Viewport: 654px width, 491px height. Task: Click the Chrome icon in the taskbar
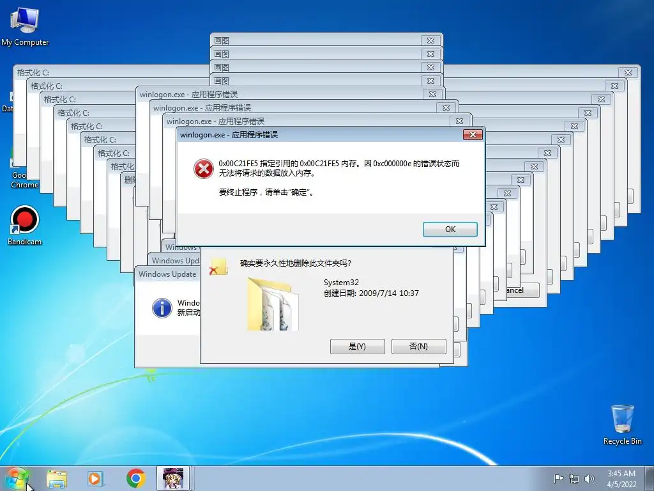(135, 478)
